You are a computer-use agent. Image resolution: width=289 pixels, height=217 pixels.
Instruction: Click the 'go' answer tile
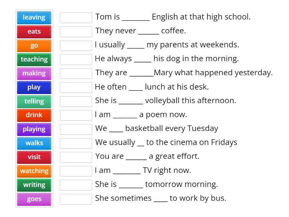pyautogui.click(x=34, y=45)
